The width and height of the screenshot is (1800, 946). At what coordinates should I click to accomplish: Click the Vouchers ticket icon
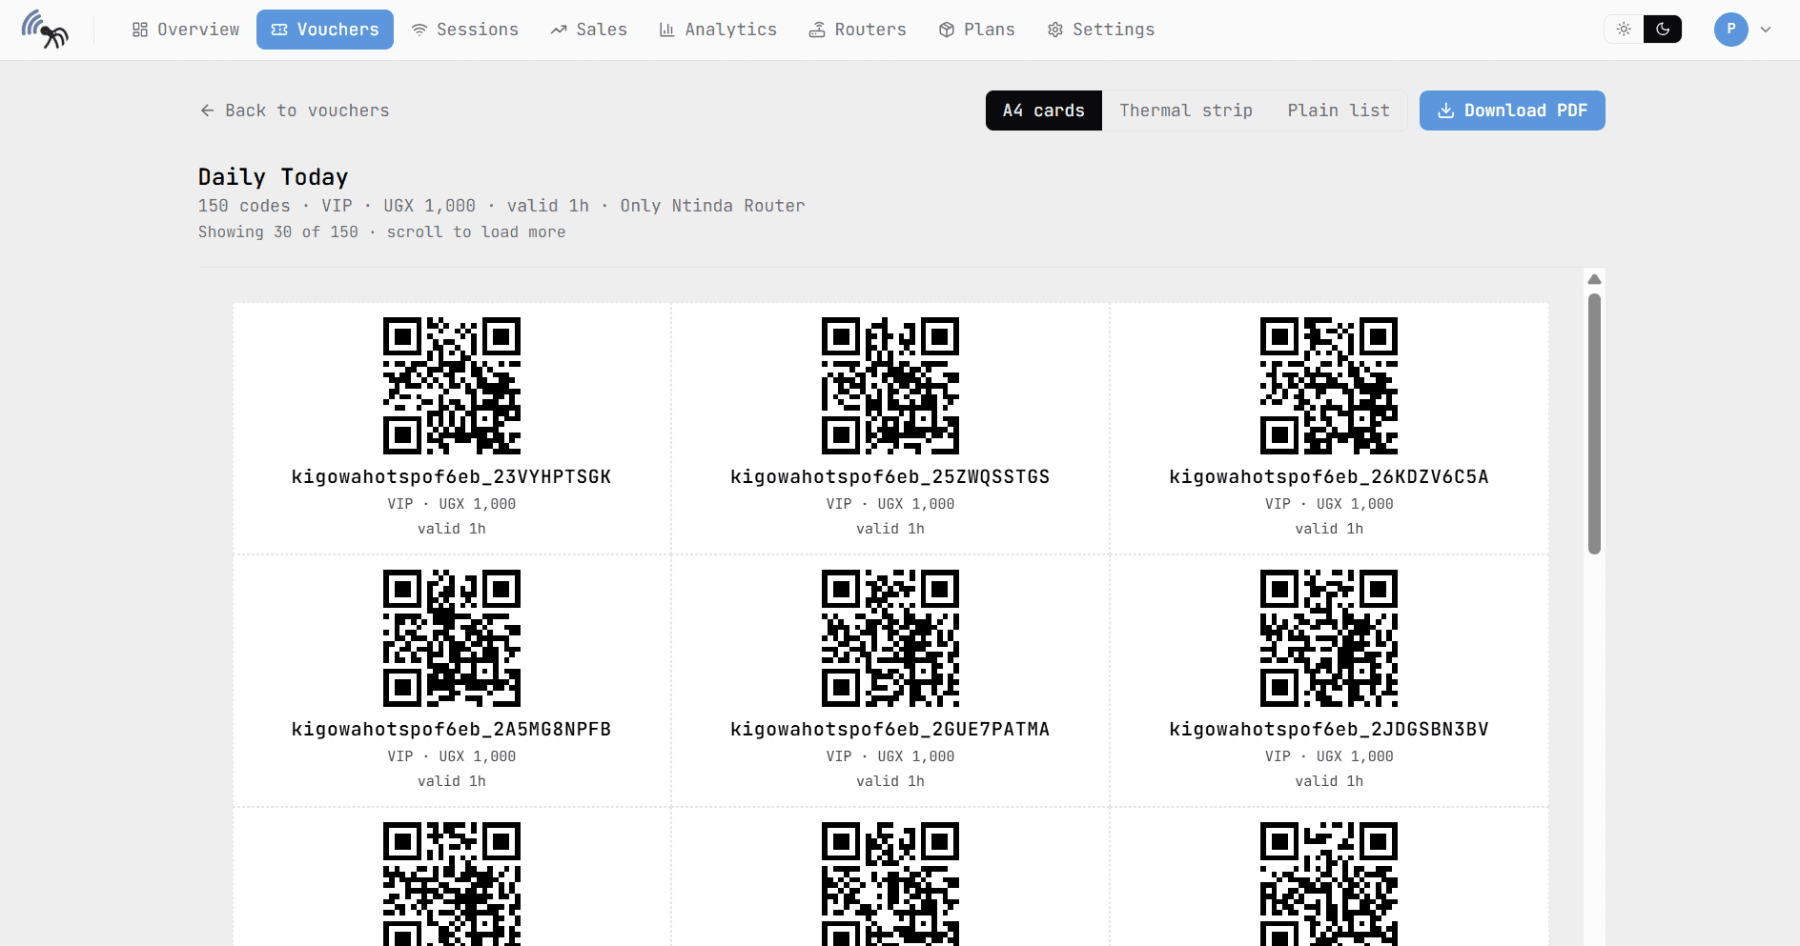point(279,30)
